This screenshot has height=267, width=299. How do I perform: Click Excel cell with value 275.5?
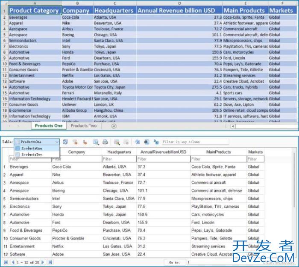179,87
